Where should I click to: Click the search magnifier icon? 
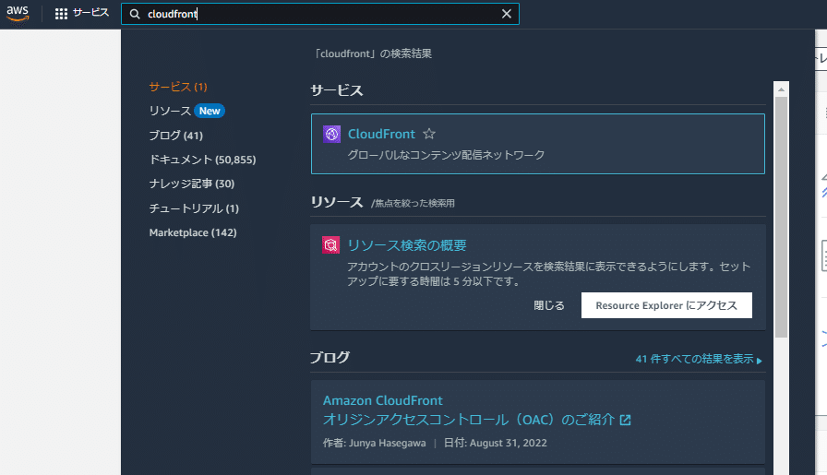click(135, 14)
